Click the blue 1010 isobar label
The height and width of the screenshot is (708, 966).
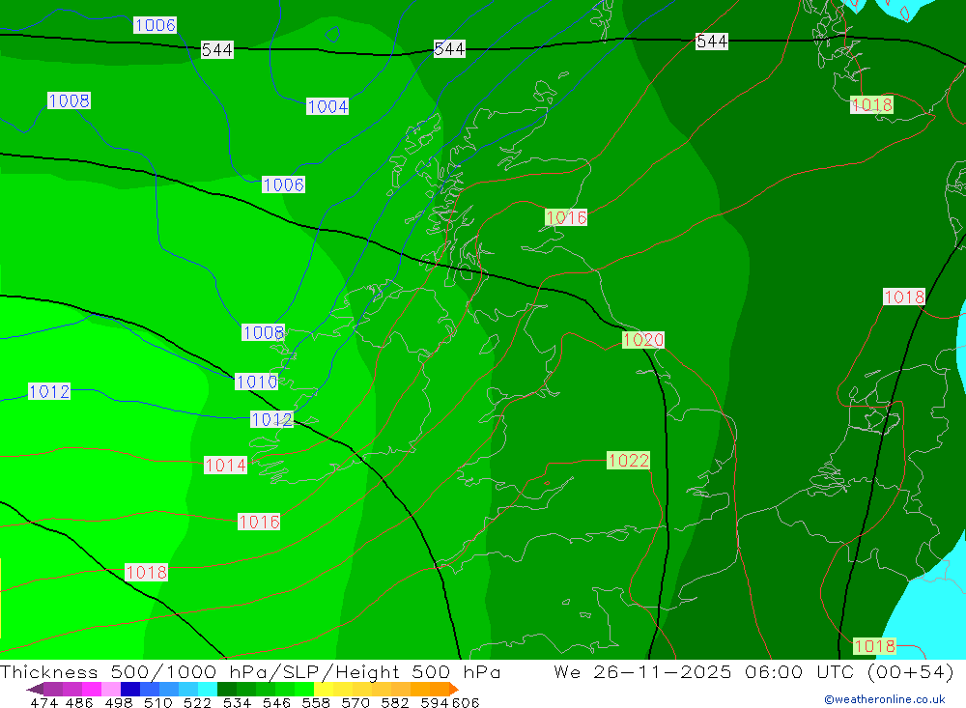(256, 382)
